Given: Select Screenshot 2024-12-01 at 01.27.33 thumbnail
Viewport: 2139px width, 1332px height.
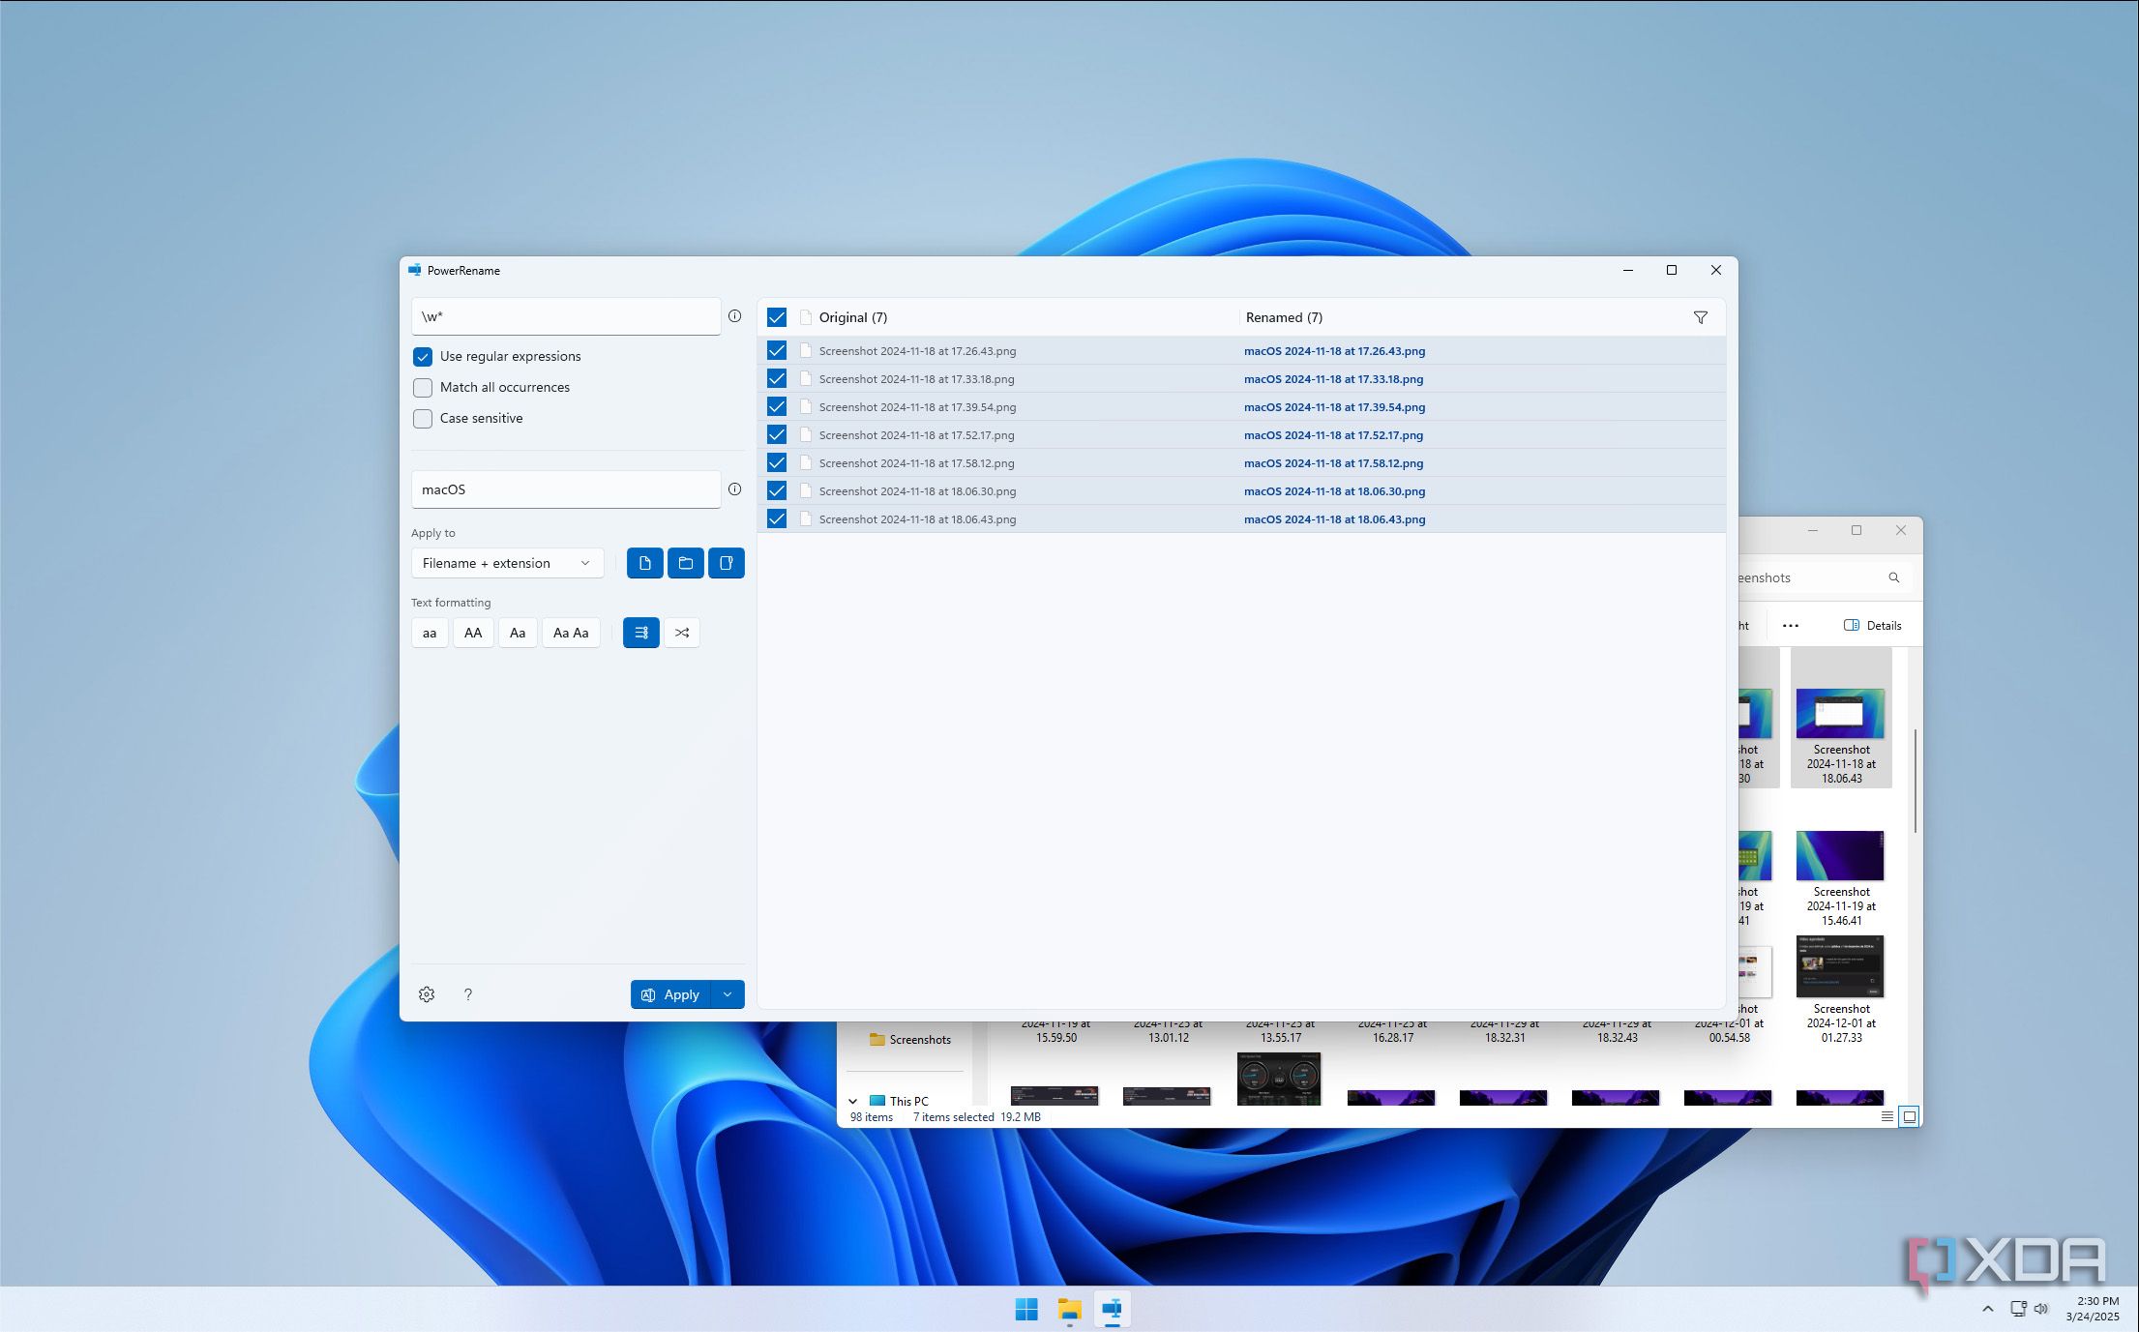Looking at the screenshot, I should (1840, 991).
